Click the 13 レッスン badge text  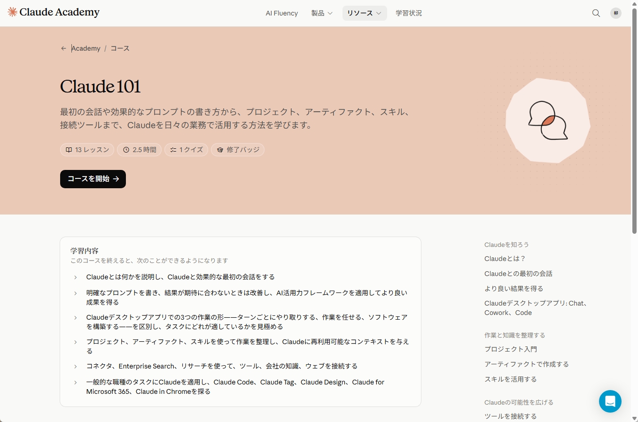92,150
